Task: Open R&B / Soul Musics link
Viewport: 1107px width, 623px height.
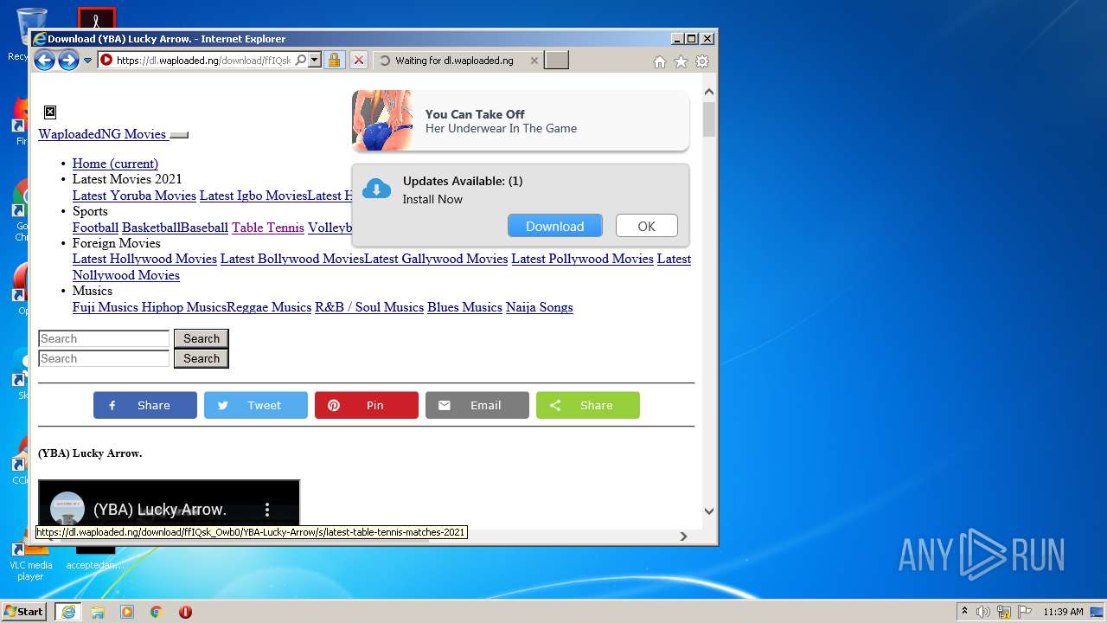Action: [x=369, y=307]
